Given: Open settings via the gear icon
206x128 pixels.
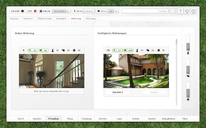Looking at the screenshot, I should point(187,11).
